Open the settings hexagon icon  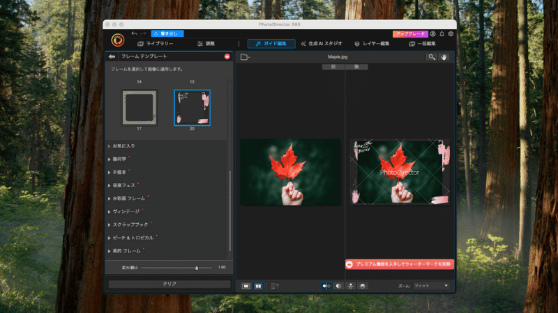pyautogui.click(x=451, y=33)
